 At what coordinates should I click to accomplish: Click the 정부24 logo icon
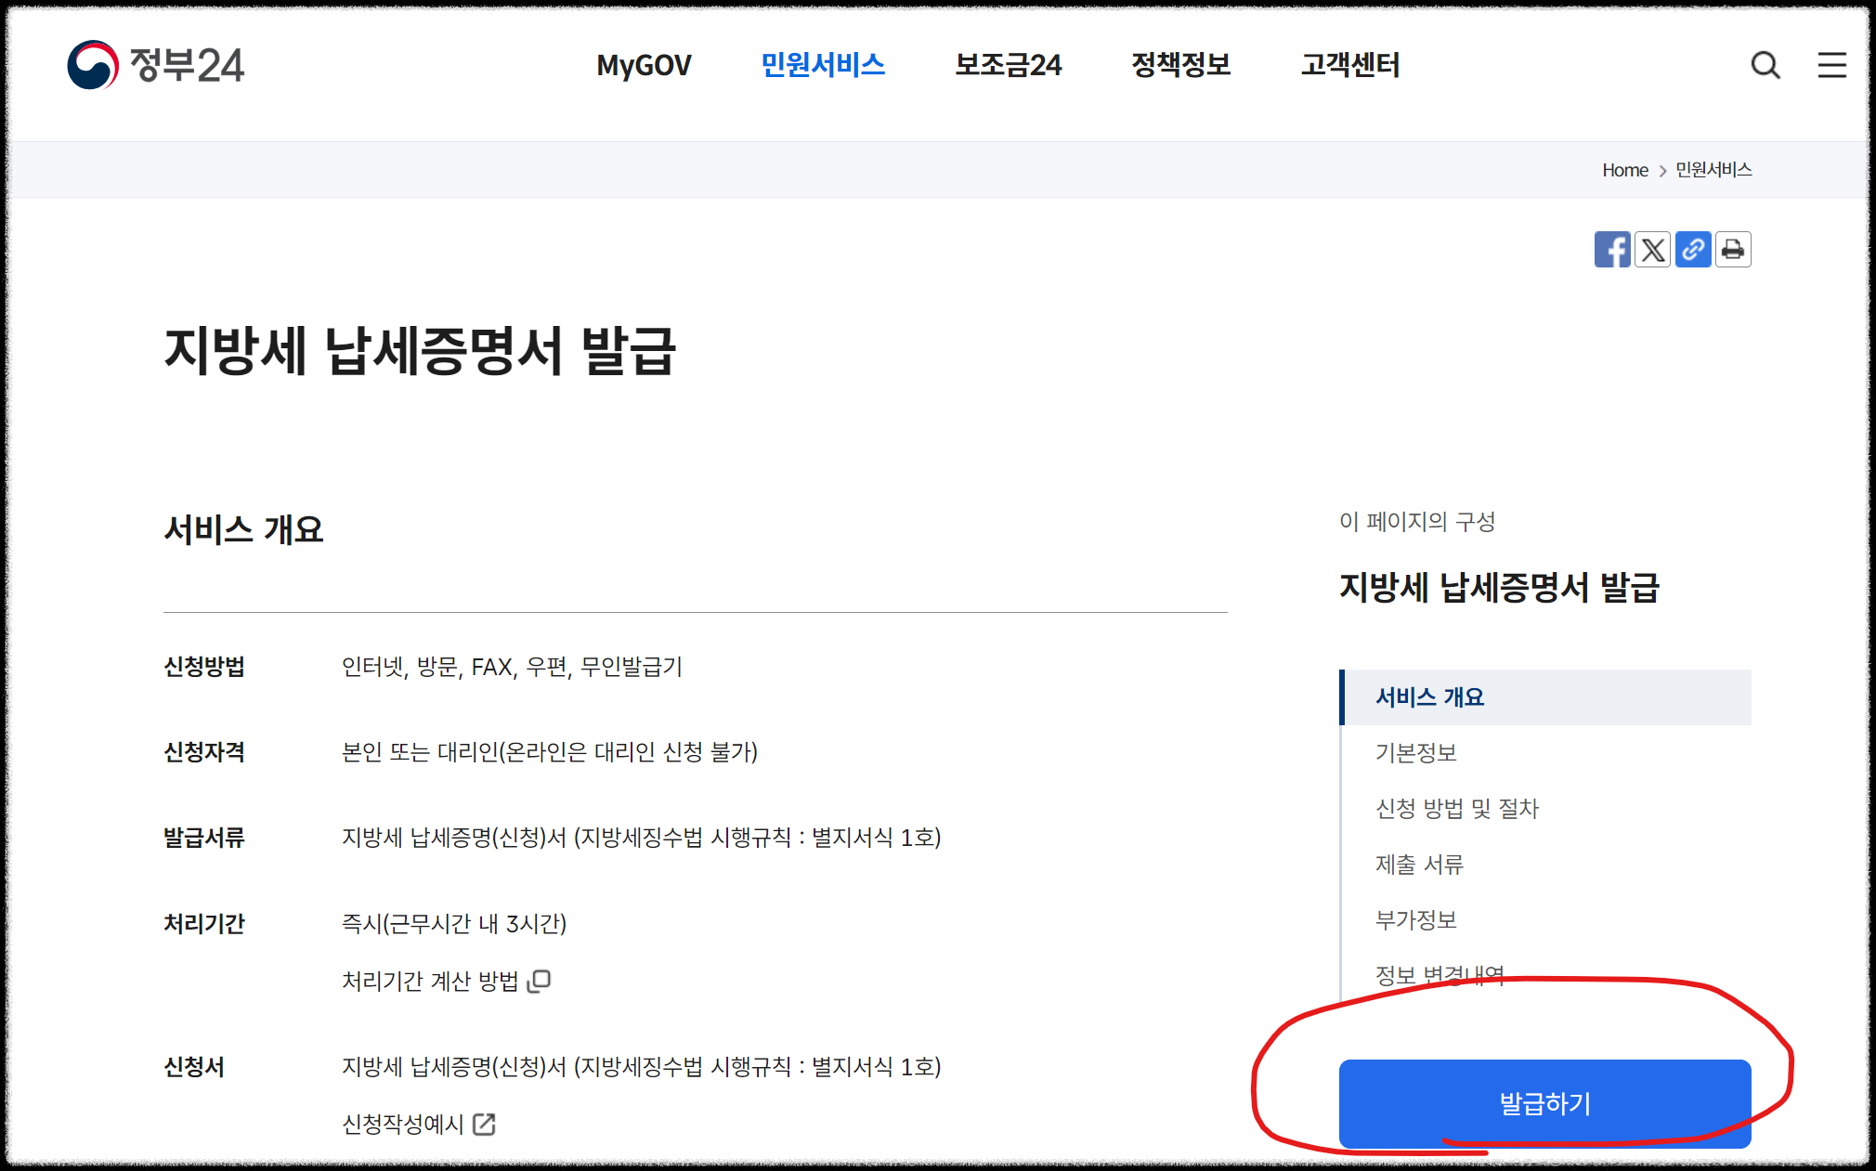93,65
